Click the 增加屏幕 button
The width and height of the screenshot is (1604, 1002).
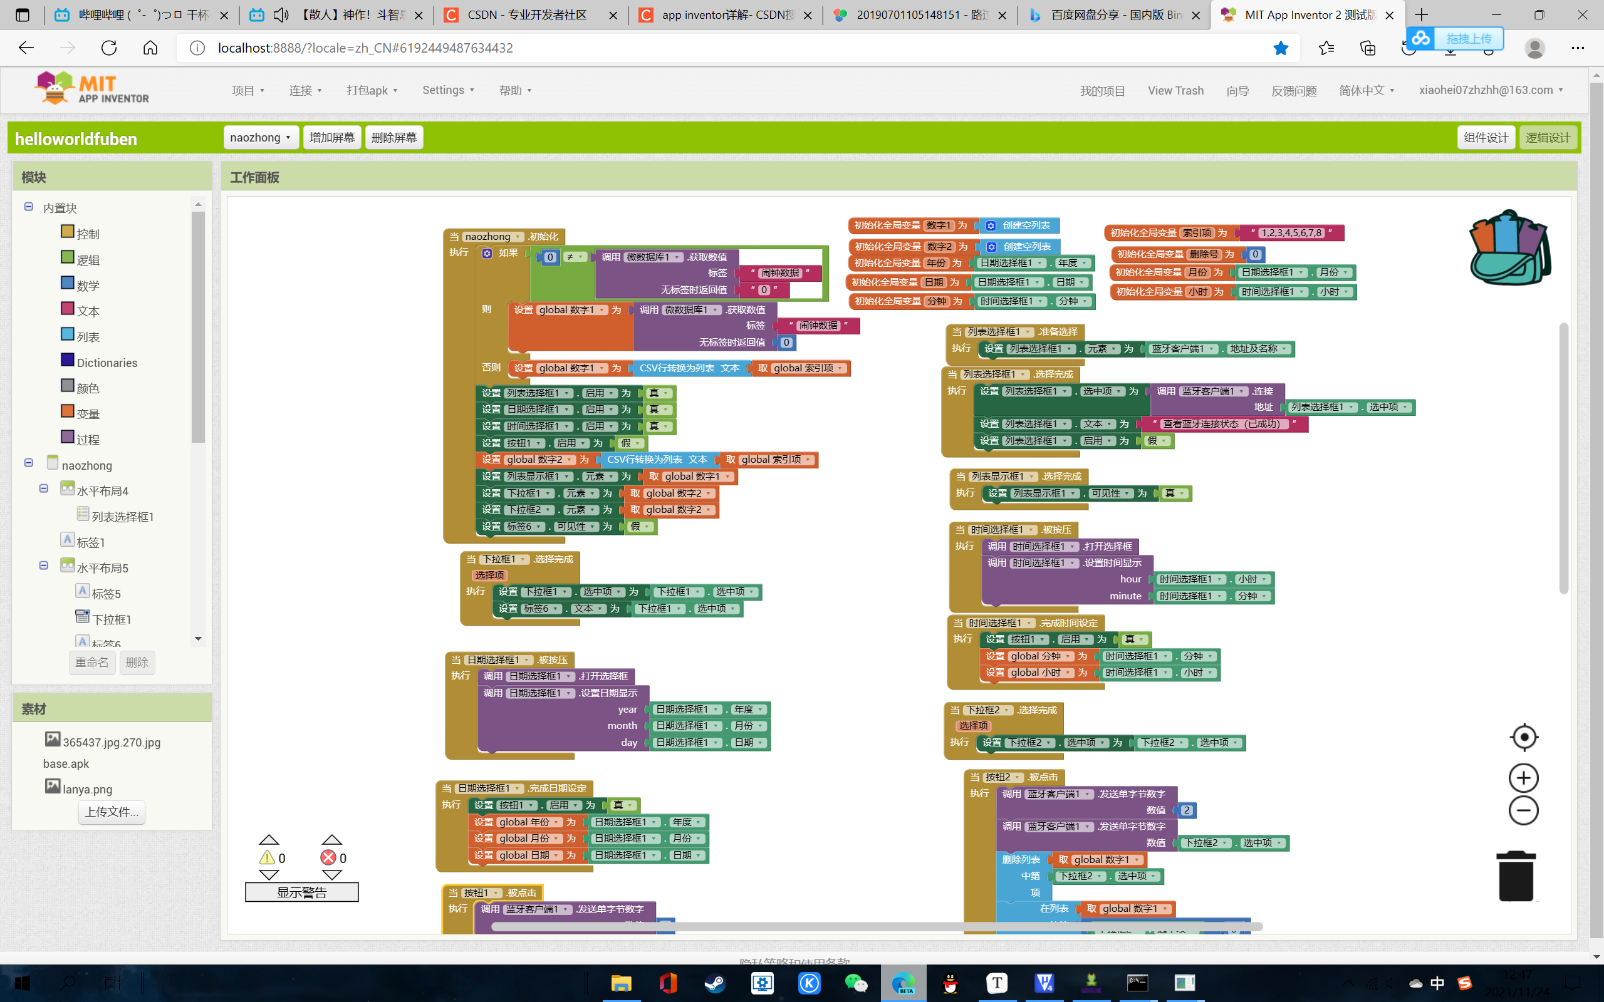pyautogui.click(x=332, y=137)
